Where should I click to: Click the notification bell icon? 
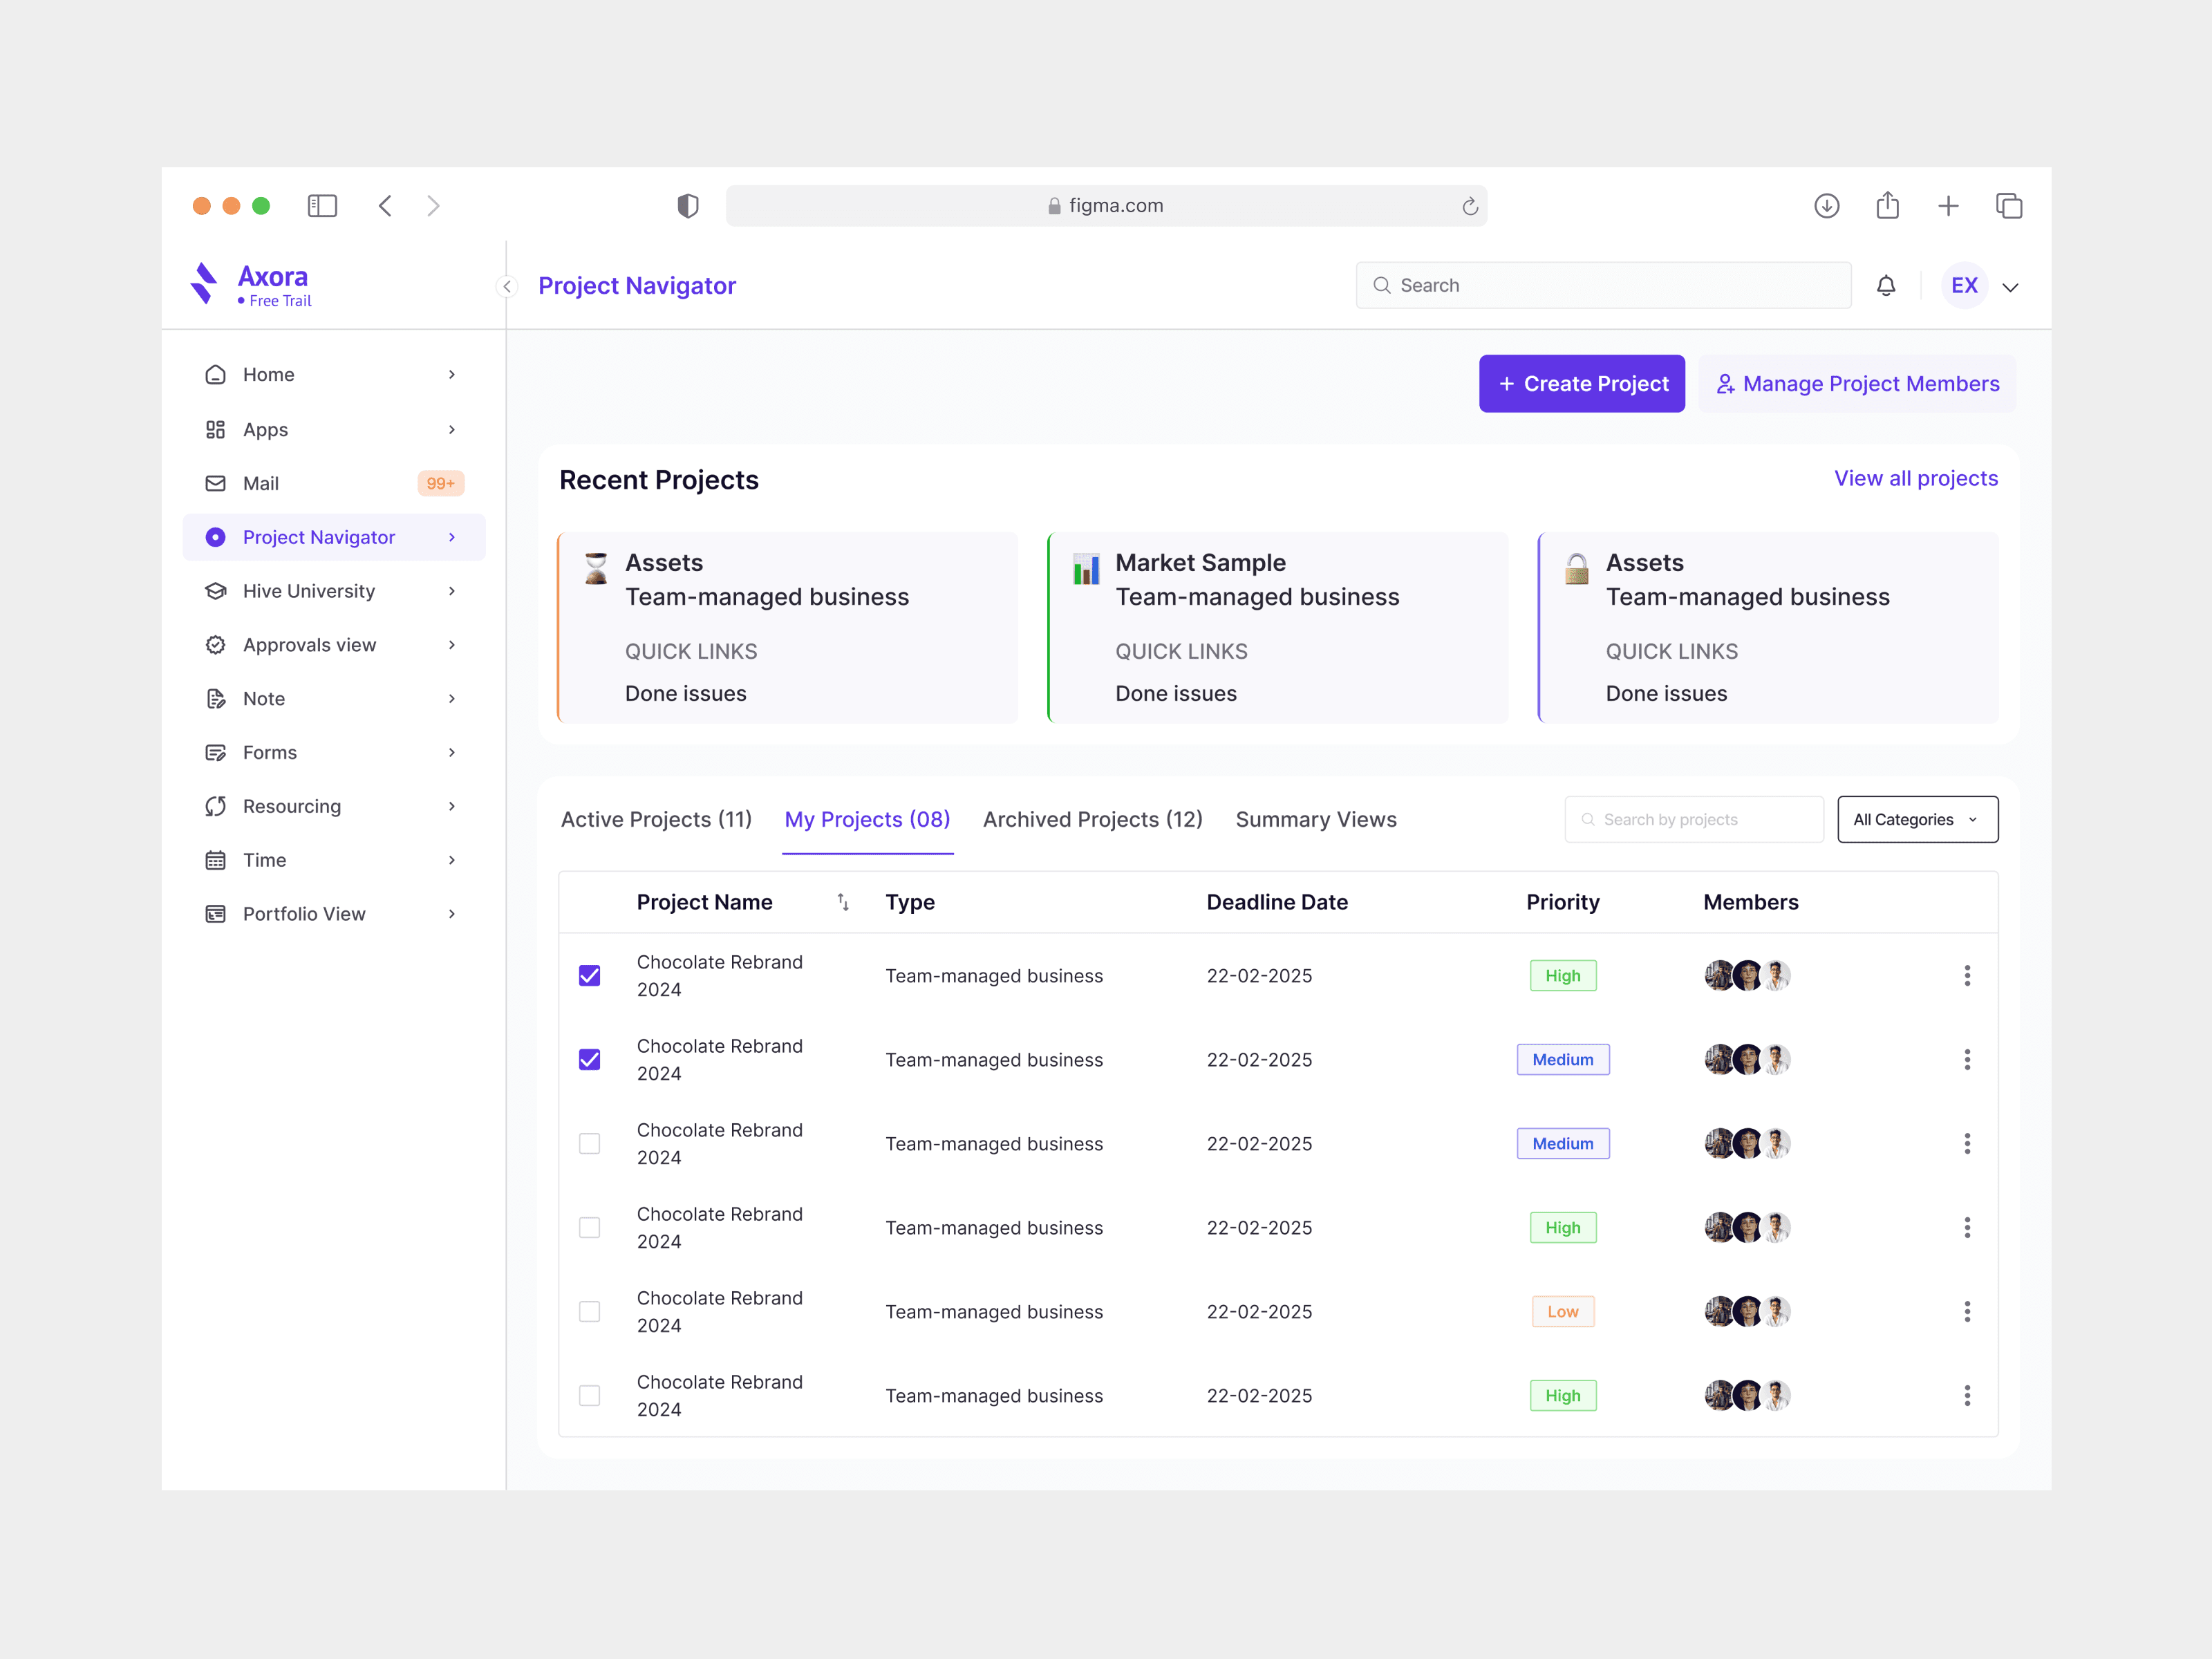pos(1885,286)
